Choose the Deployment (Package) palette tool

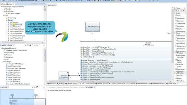[180, 57]
